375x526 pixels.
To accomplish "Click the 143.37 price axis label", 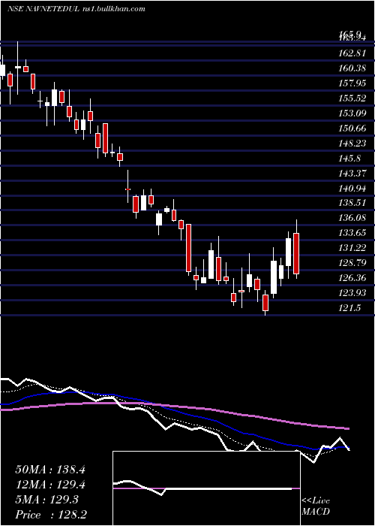I will (353, 174).
